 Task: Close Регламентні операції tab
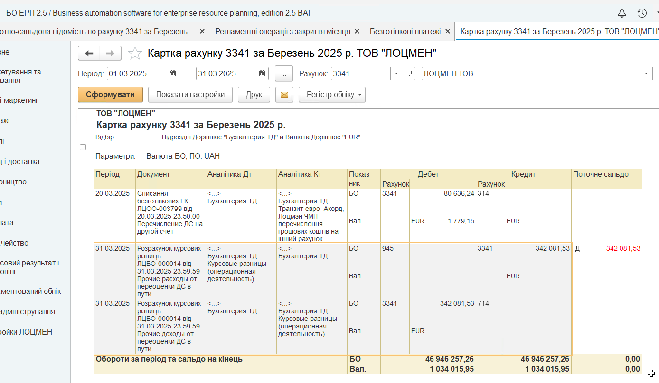tap(357, 31)
